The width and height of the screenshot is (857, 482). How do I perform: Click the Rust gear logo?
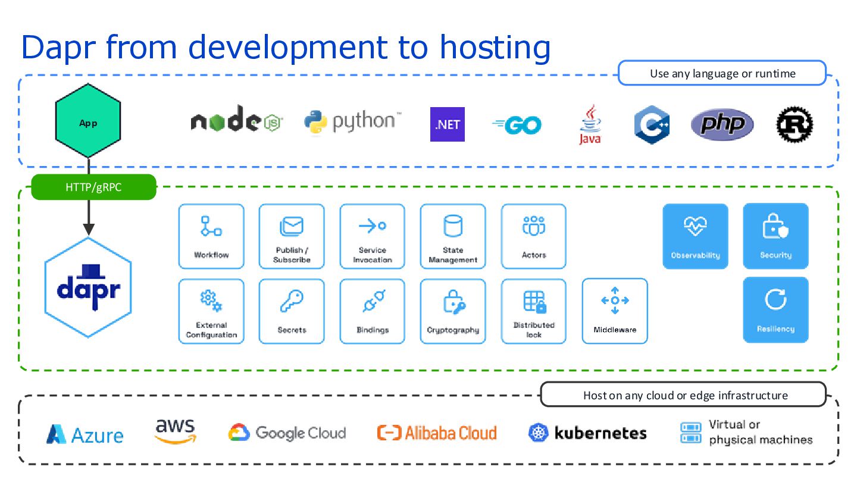(x=795, y=124)
